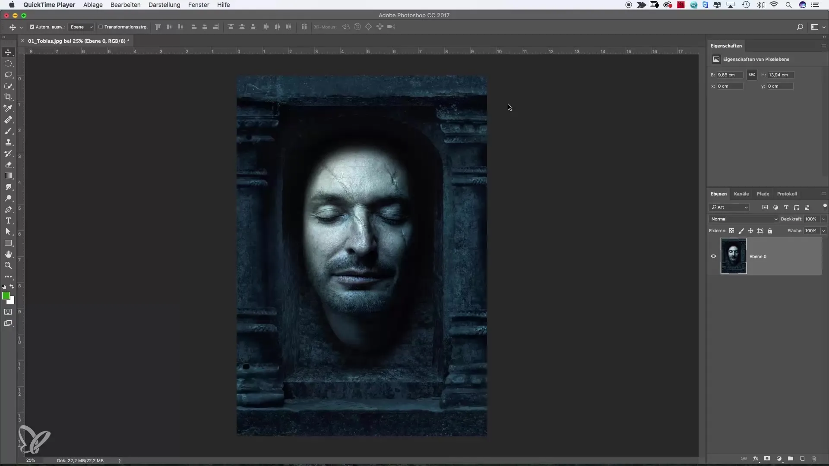Select the Pen tool
This screenshot has width=829, height=466.
[8, 209]
